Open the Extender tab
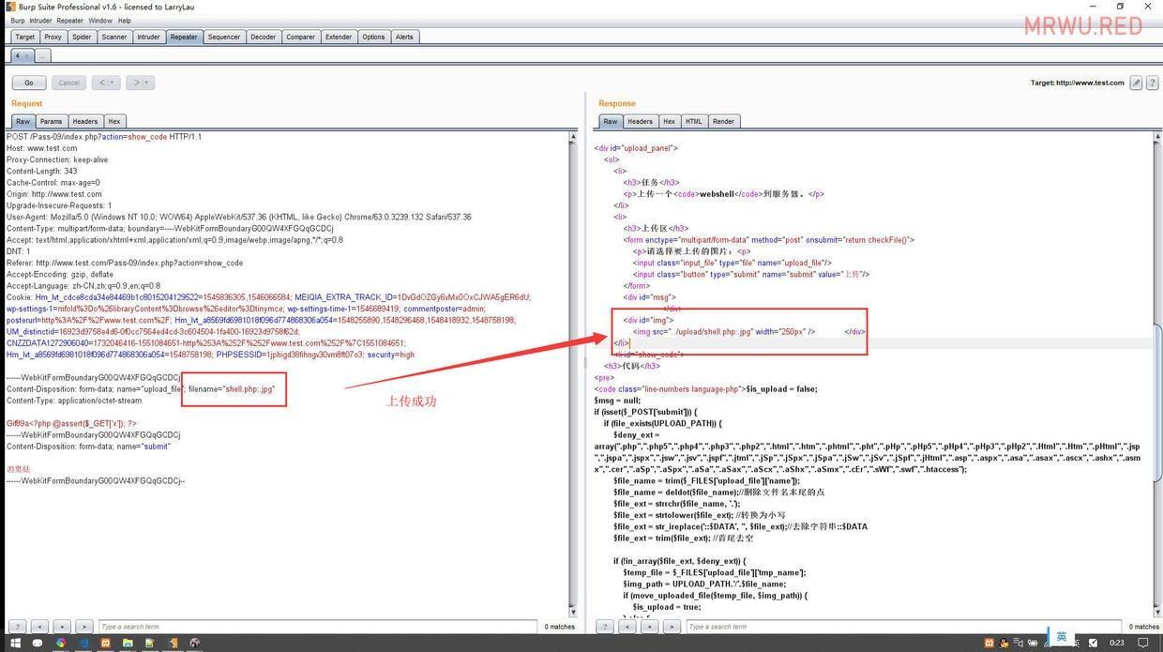The width and height of the screenshot is (1163, 652). (339, 38)
